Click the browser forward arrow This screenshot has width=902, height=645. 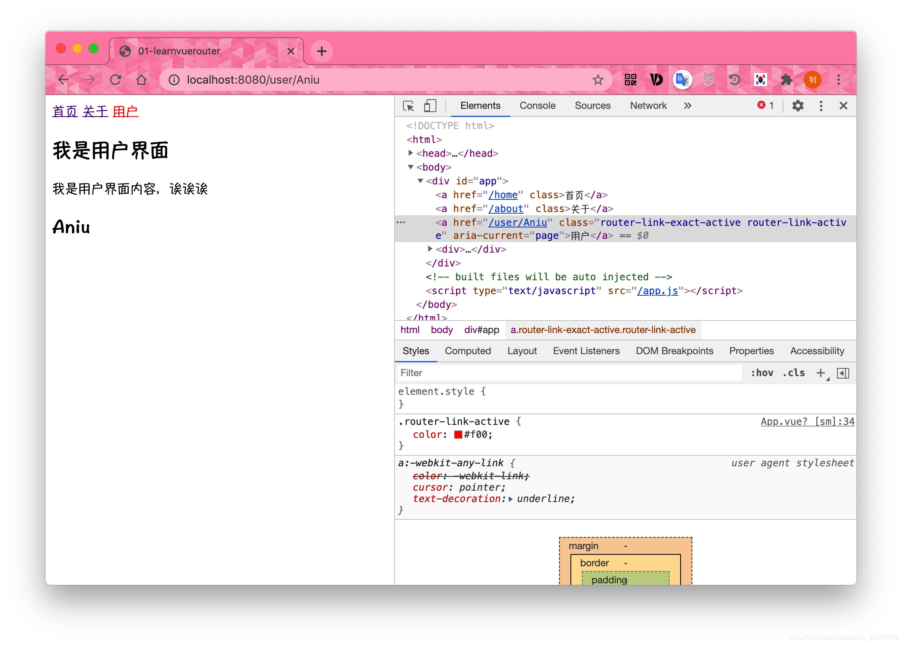pos(89,80)
